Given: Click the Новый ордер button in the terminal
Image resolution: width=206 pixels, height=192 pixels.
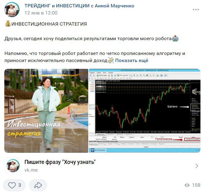Looking at the screenshot, I should pyautogui.click(x=102, y=75).
